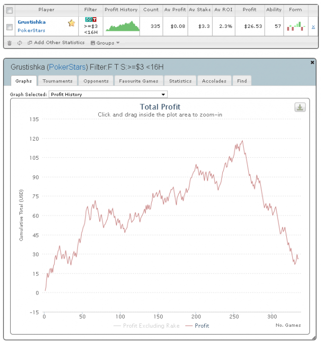Open the Groups dropdown
Viewport: 321px width, 343px height.
105,43
